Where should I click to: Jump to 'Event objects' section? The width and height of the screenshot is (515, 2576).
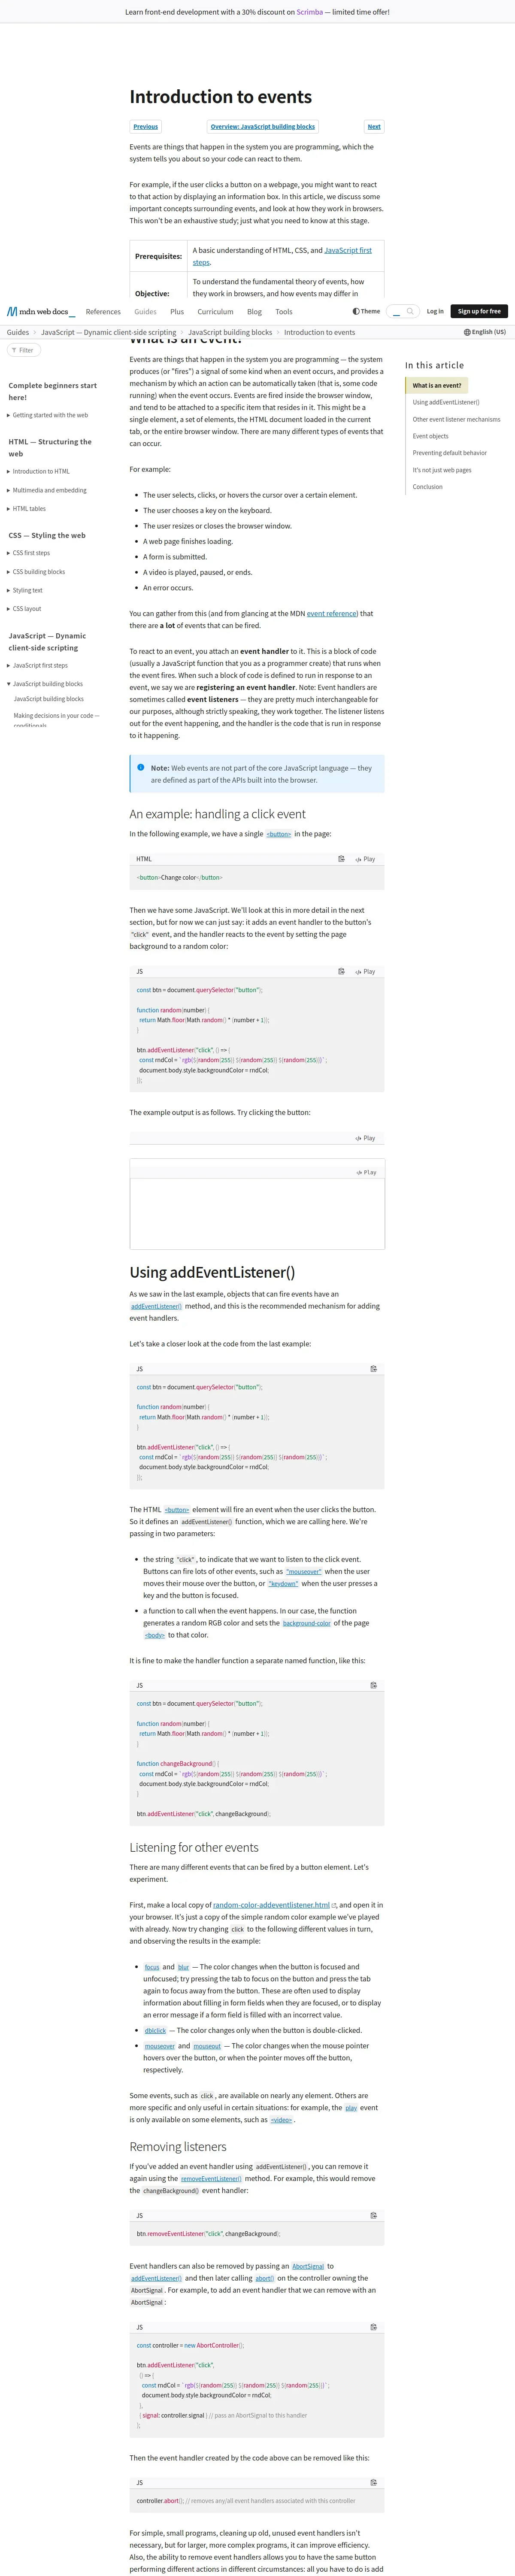(x=430, y=436)
